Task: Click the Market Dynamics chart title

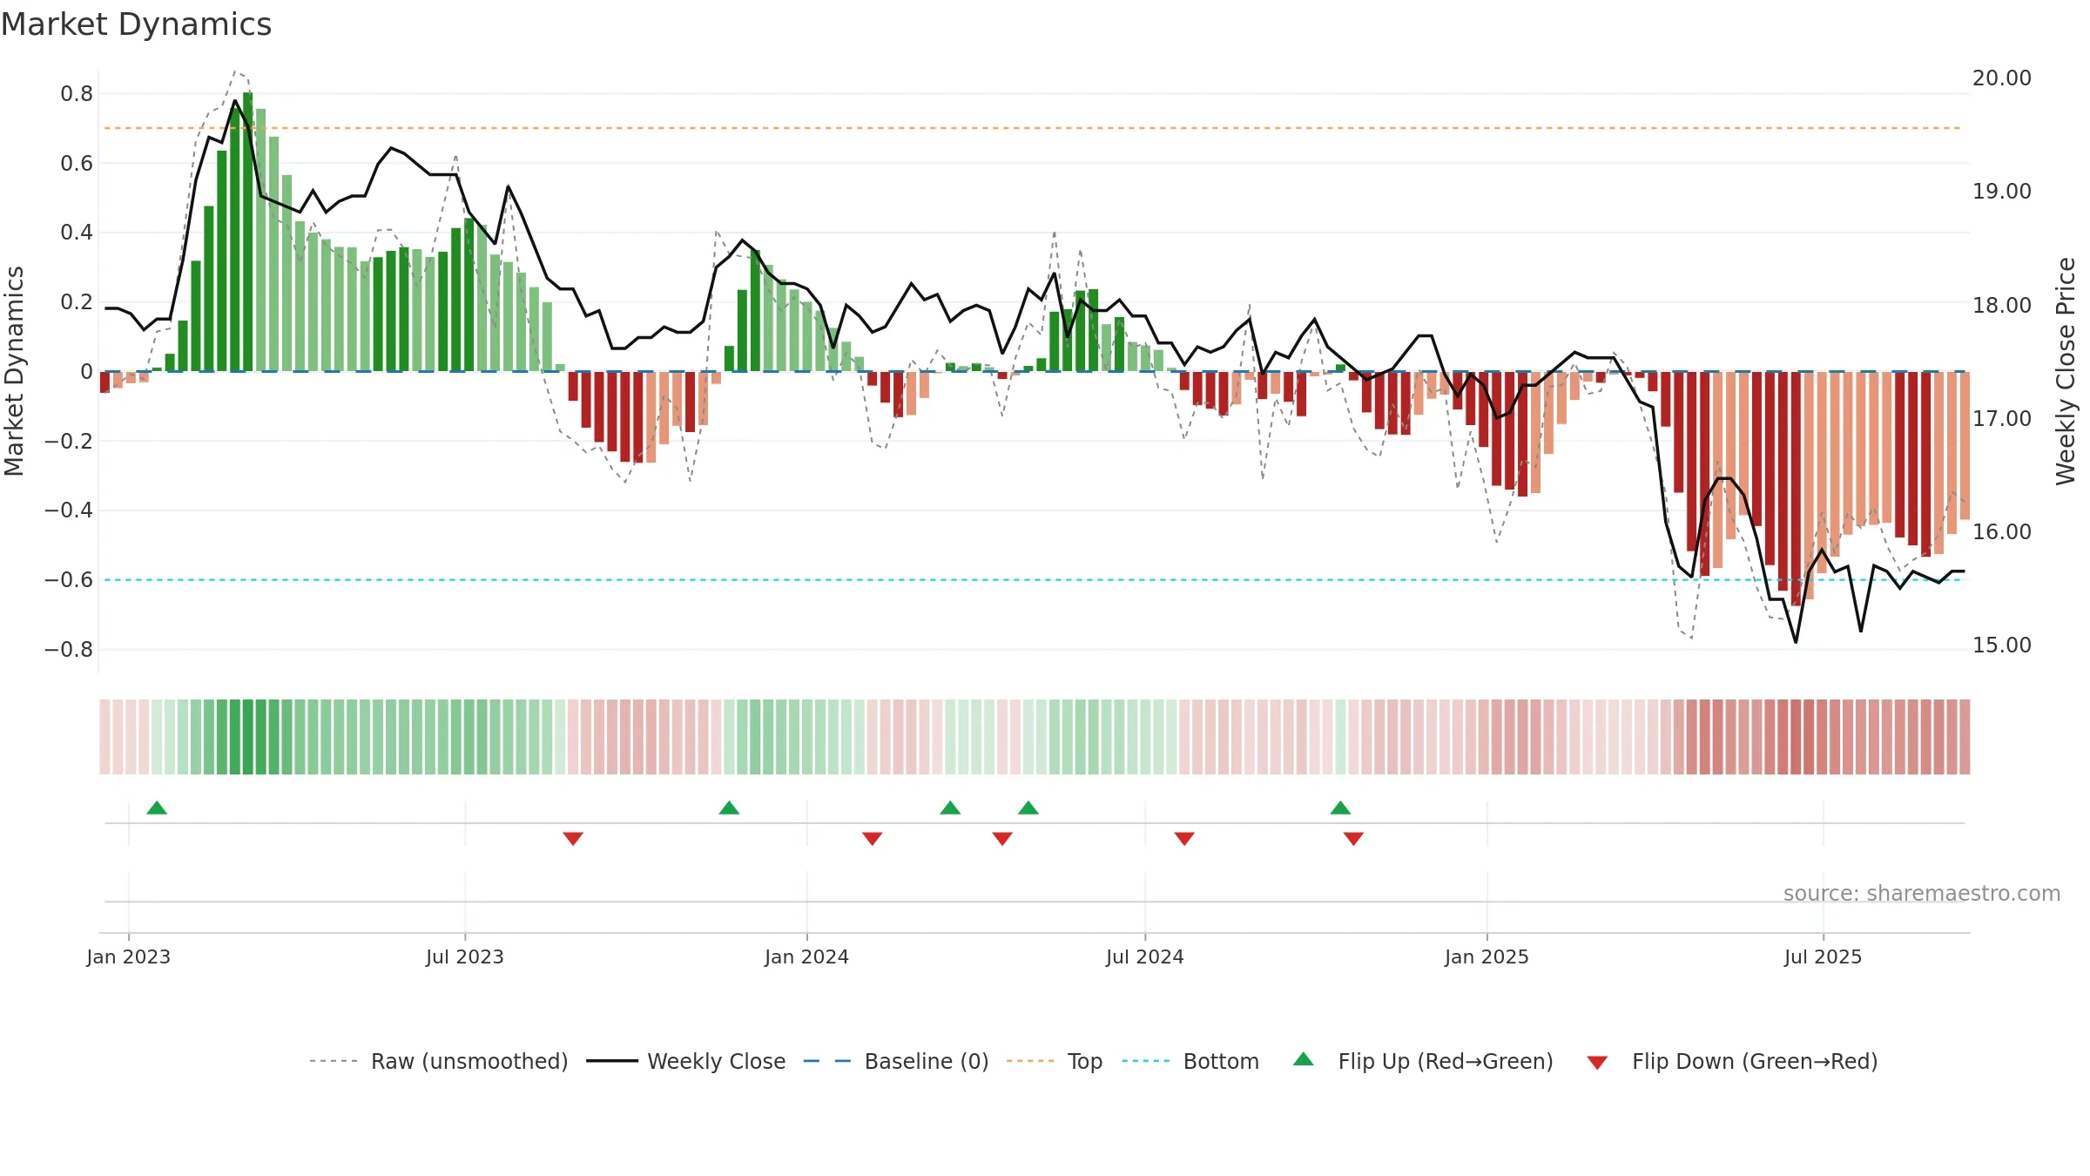Action: click(136, 24)
